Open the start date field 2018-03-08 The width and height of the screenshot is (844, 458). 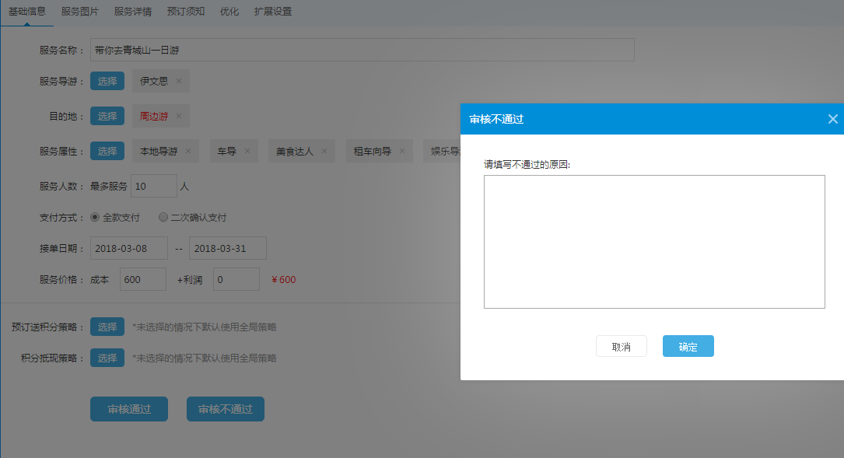pyautogui.click(x=128, y=248)
